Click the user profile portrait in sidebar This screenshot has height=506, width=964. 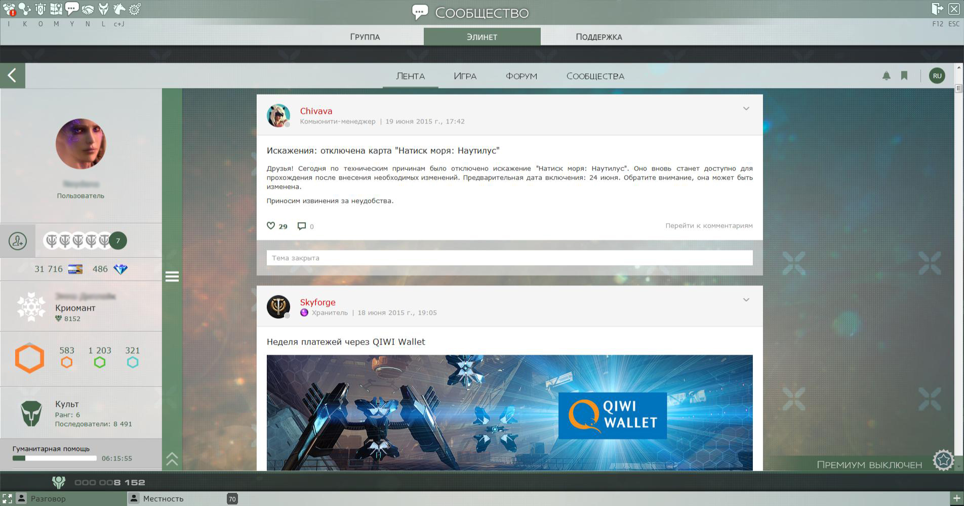tap(81, 144)
